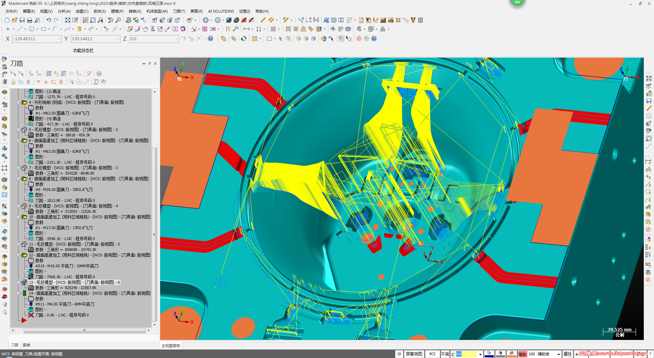This screenshot has width=654, height=358.
Task: Toggle 3D mode button in the status bar
Action: (399, 354)
